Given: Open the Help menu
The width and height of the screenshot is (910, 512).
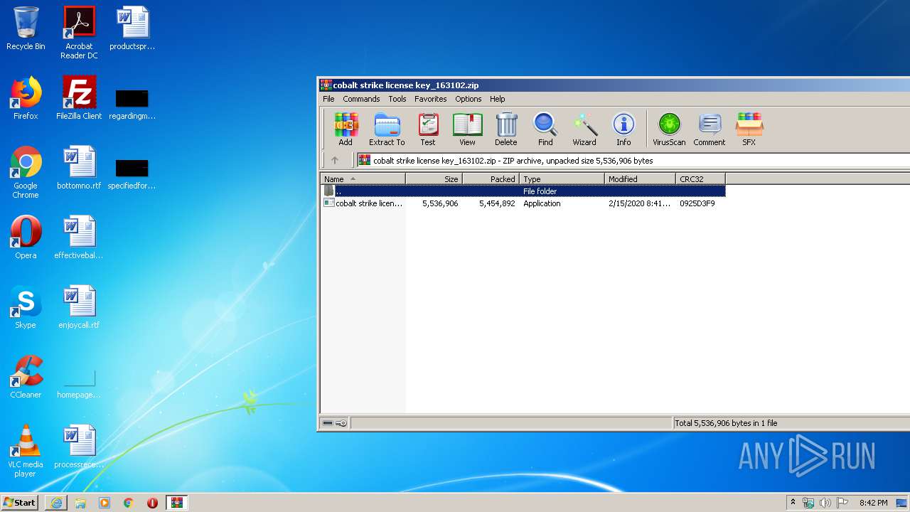Looking at the screenshot, I should pos(498,99).
